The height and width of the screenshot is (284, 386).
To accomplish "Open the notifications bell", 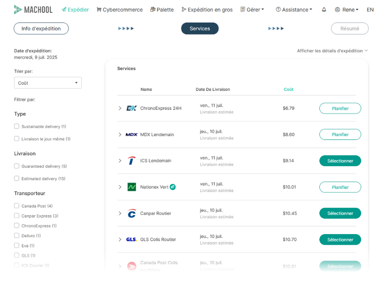I will [x=324, y=10].
